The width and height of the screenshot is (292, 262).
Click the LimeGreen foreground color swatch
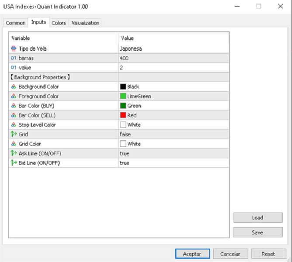pos(123,96)
